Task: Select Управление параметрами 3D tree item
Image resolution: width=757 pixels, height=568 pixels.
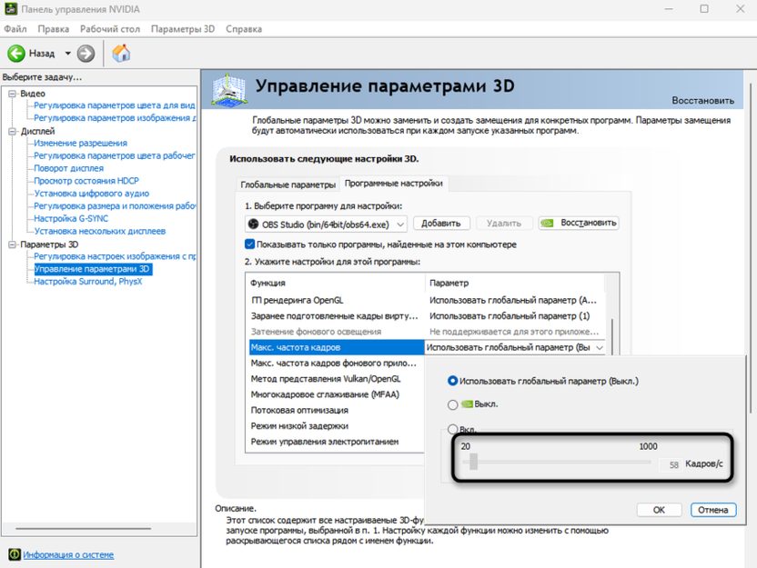Action: pyautogui.click(x=93, y=269)
